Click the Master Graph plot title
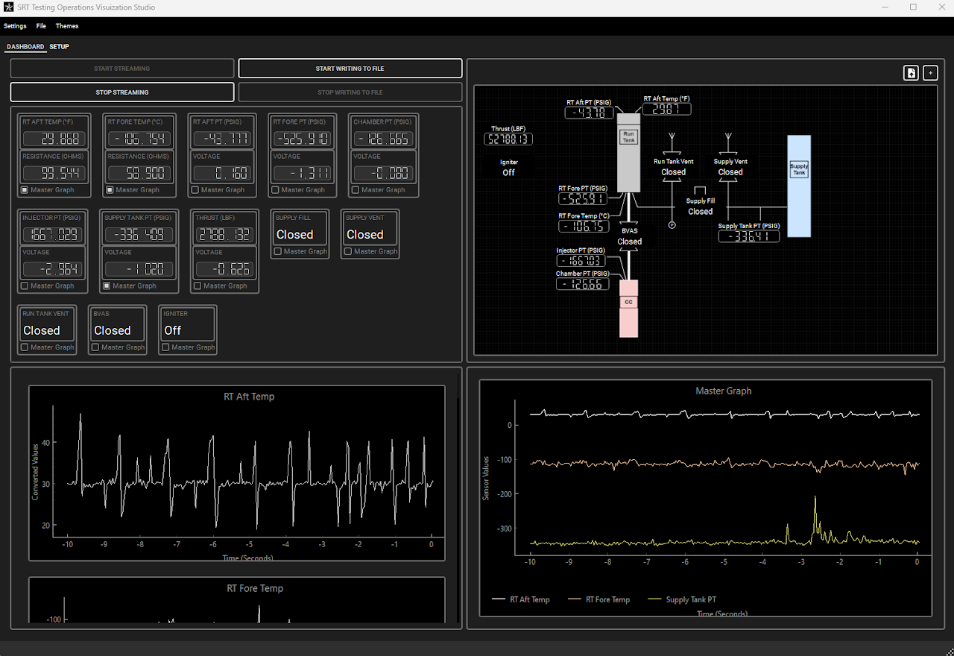Image resolution: width=954 pixels, height=656 pixels. [723, 391]
